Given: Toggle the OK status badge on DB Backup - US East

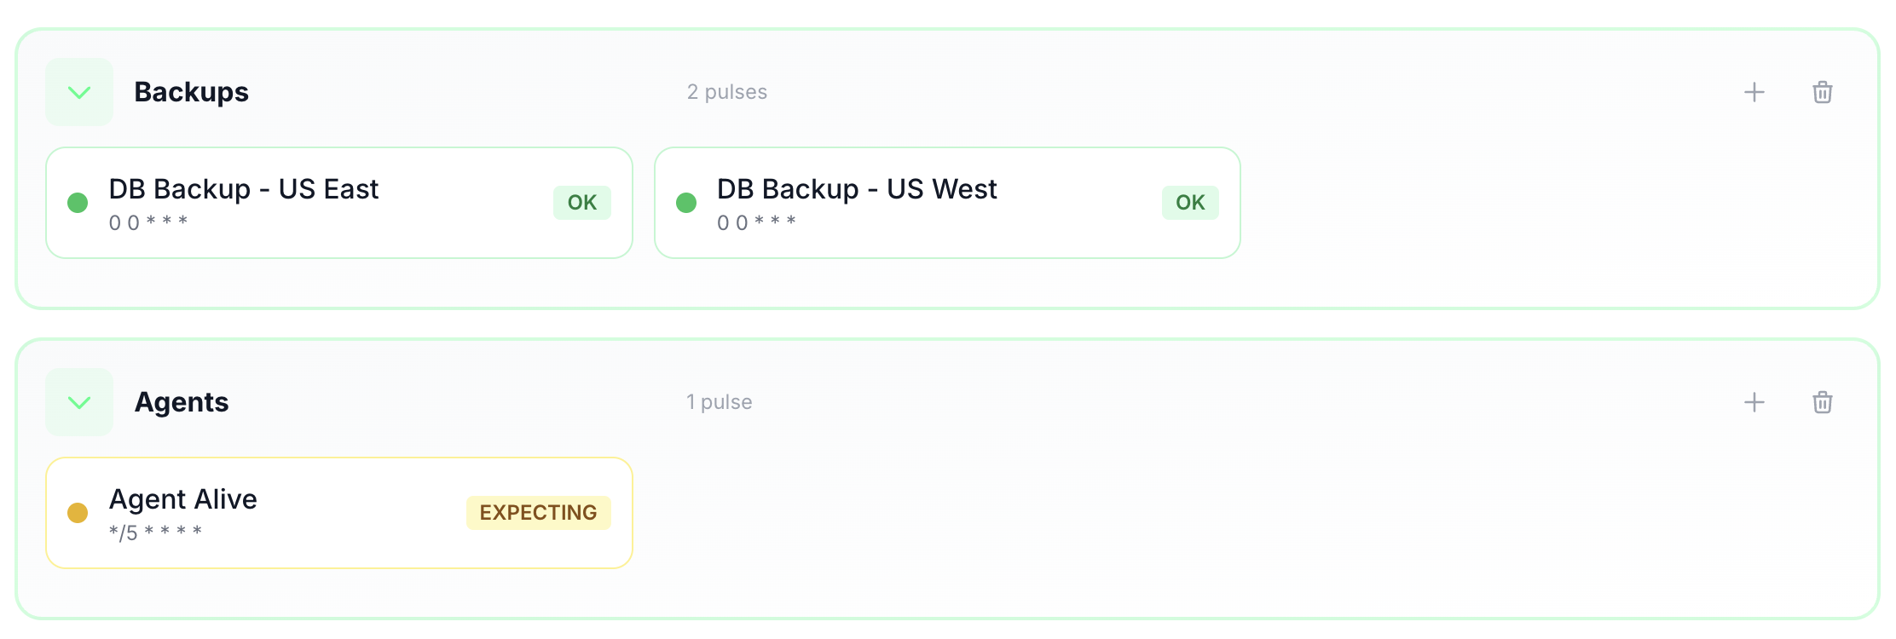Looking at the screenshot, I should 581,202.
